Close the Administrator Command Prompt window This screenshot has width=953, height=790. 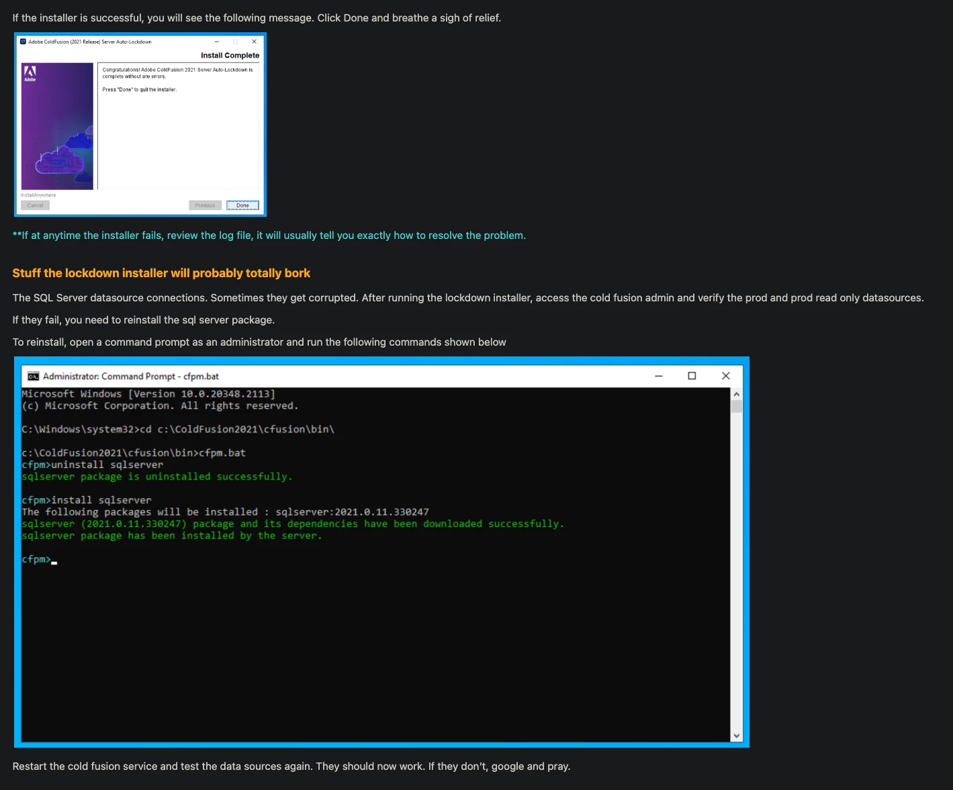[725, 376]
